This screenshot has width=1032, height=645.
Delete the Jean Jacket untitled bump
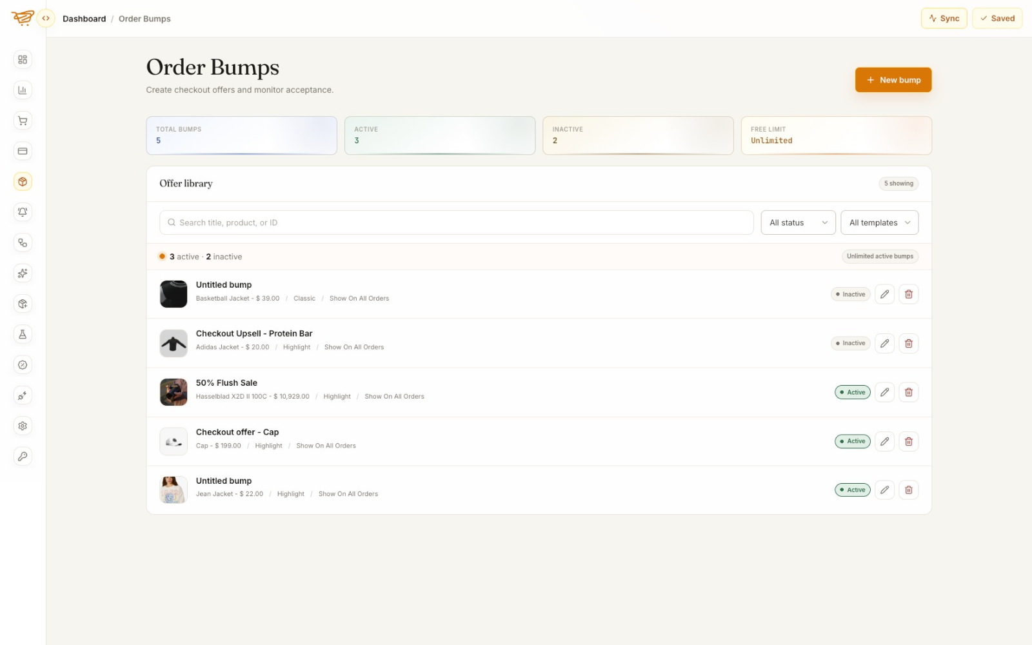908,490
